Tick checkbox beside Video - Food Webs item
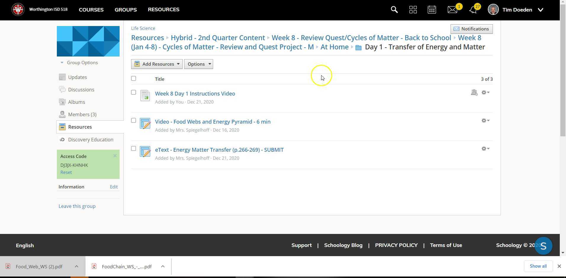The width and height of the screenshot is (566, 278). pos(134,121)
